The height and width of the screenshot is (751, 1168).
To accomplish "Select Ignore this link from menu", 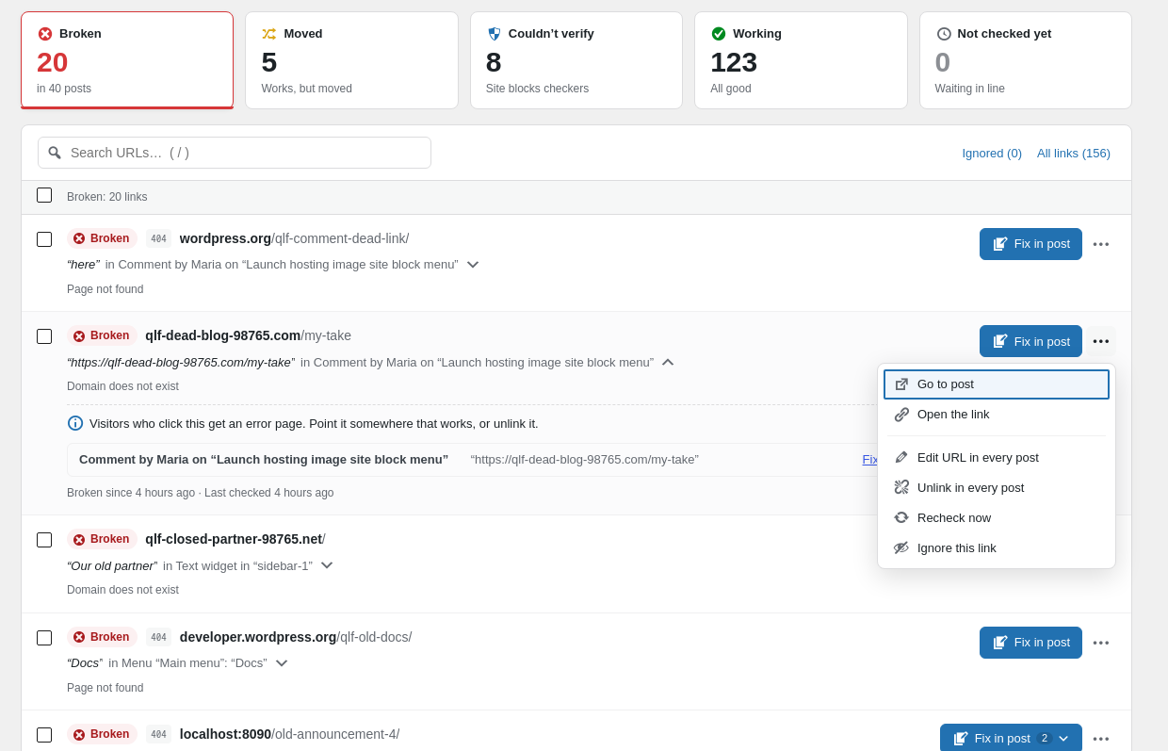I will tap(997, 548).
